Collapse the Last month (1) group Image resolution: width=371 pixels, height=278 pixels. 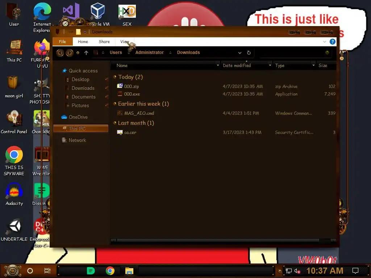pos(115,123)
